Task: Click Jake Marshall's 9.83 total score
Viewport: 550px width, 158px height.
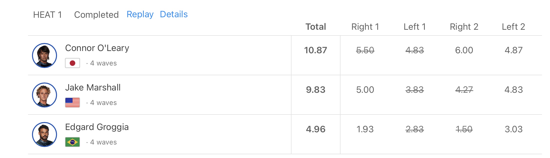Action: [315, 90]
